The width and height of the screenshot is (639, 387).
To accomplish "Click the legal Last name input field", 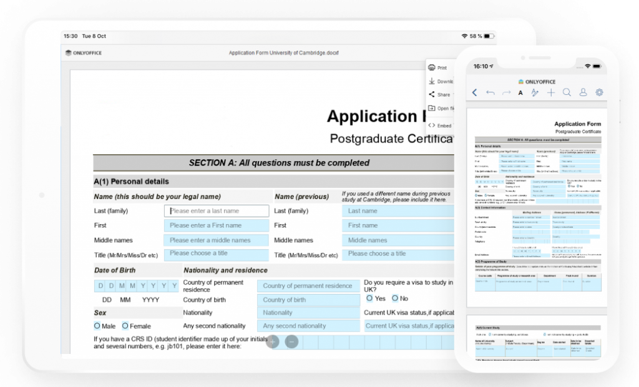I will (x=217, y=211).
